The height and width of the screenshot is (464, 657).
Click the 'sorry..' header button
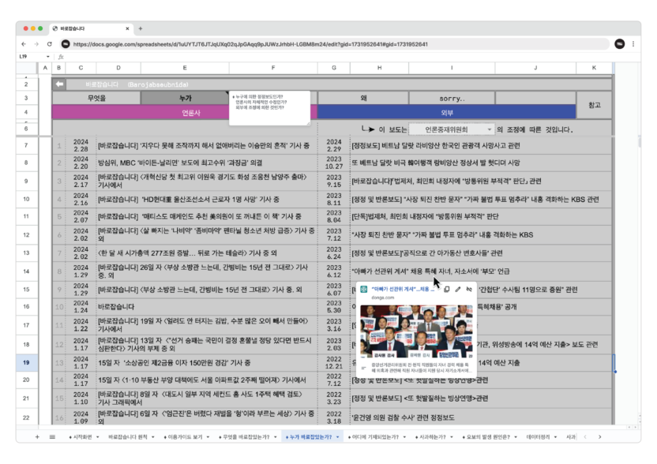click(452, 98)
